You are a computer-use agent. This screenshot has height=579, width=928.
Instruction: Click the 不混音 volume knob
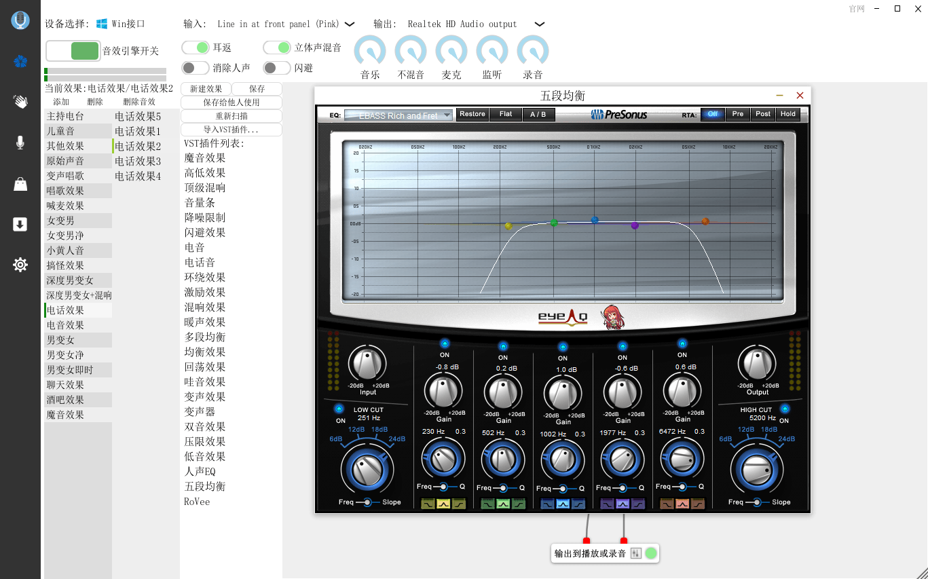point(411,51)
